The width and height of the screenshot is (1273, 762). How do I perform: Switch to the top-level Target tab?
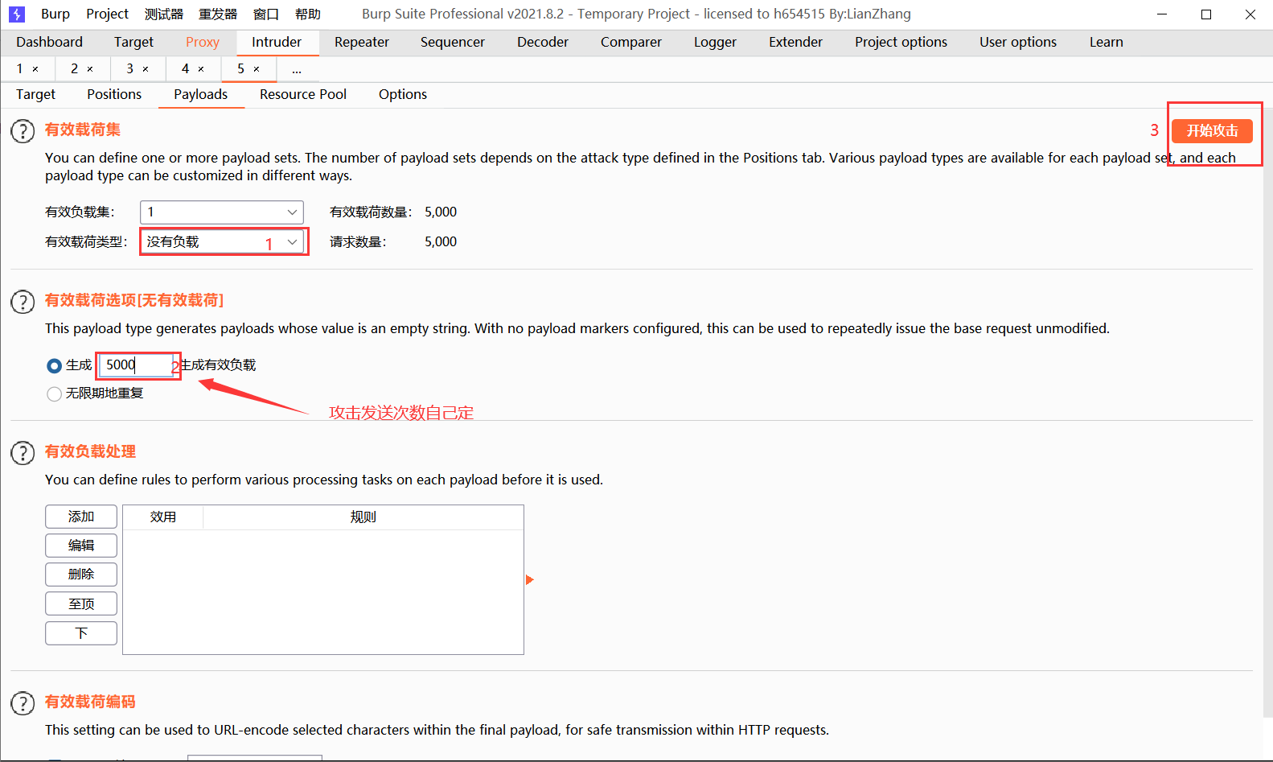tap(133, 42)
